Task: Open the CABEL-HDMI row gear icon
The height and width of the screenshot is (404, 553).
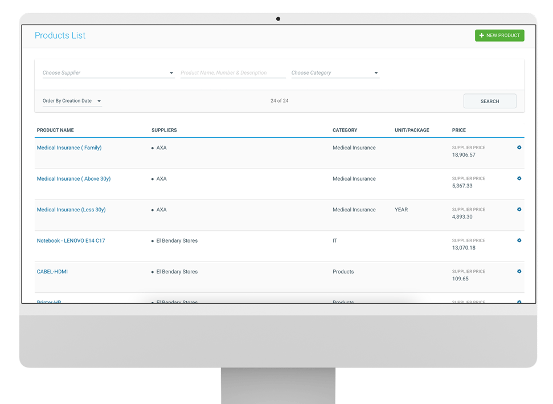Action: coord(519,271)
